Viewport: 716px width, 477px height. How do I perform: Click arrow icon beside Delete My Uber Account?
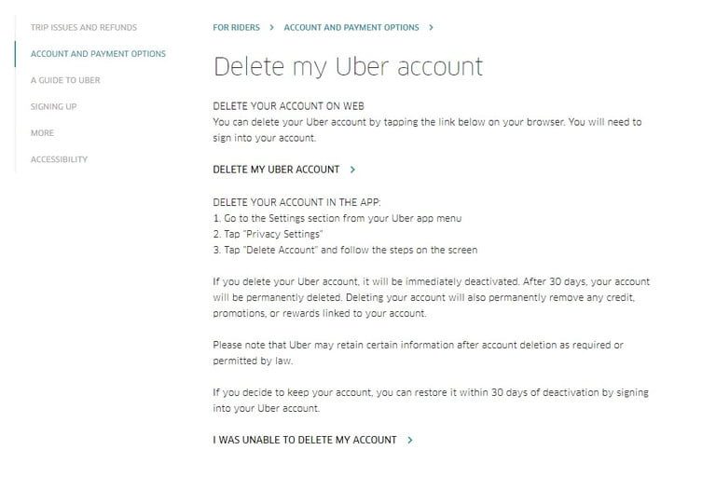pos(352,170)
